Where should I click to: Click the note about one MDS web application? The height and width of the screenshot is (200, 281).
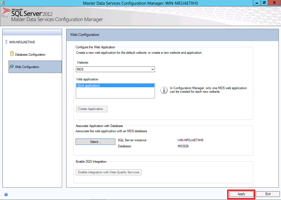tap(208, 90)
